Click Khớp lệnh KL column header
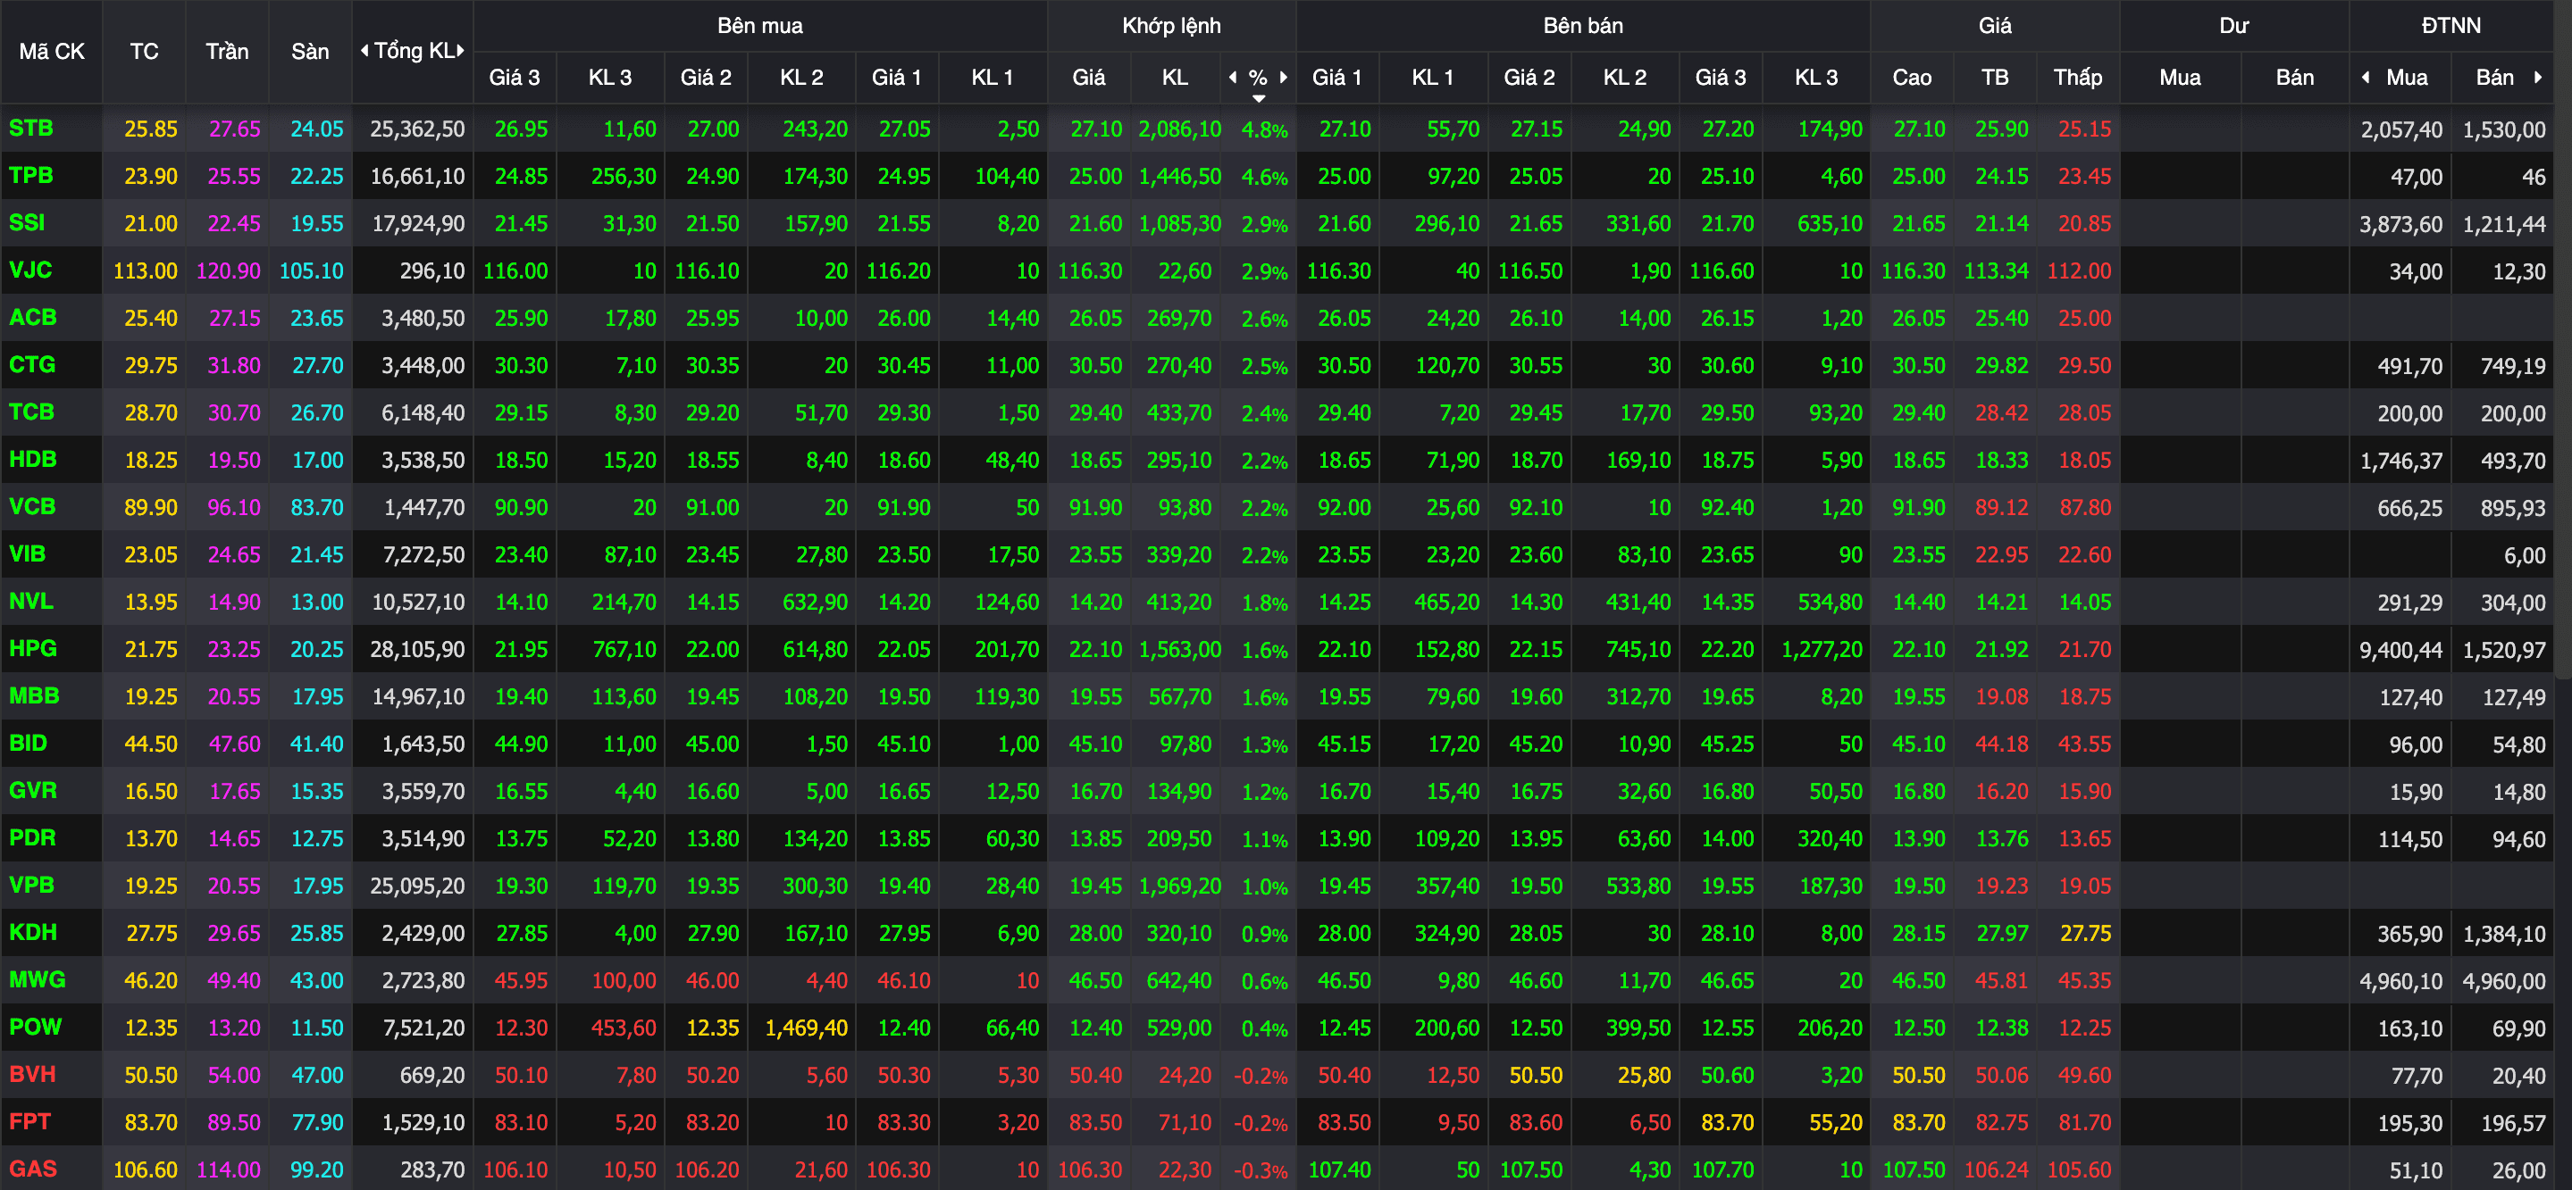 coord(1175,77)
